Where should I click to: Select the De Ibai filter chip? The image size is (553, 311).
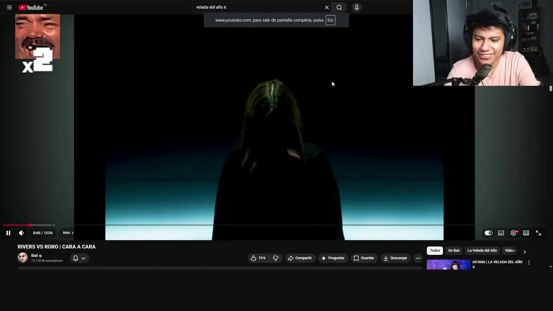pos(454,251)
